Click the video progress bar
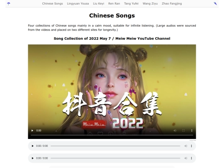This screenshot has width=224, height=168. click(112, 135)
